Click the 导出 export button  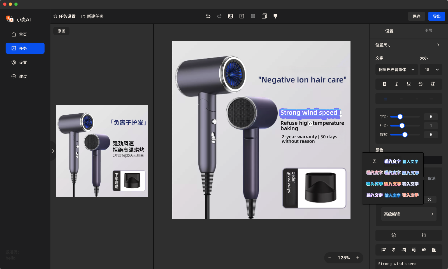tap(437, 16)
